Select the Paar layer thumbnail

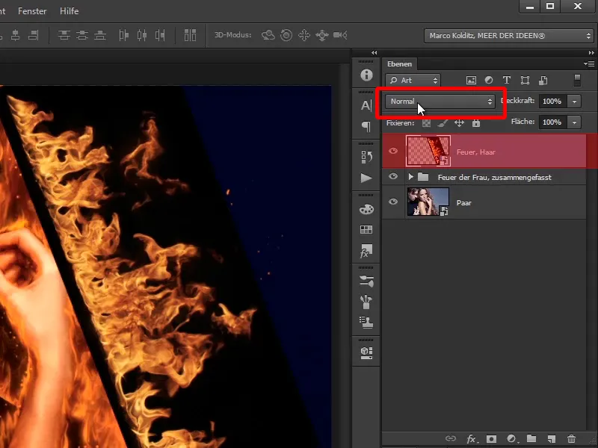(x=428, y=202)
